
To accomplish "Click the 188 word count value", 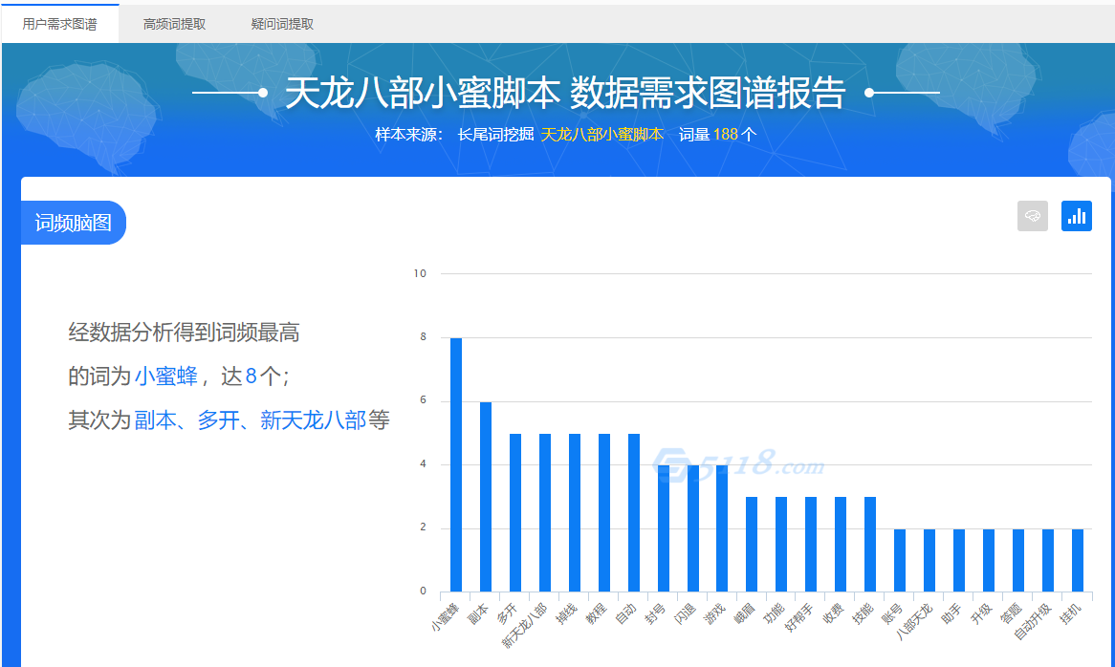I will pyautogui.click(x=725, y=134).
